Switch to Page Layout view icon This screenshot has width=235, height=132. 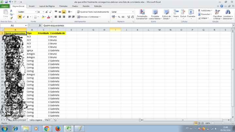[199, 123]
